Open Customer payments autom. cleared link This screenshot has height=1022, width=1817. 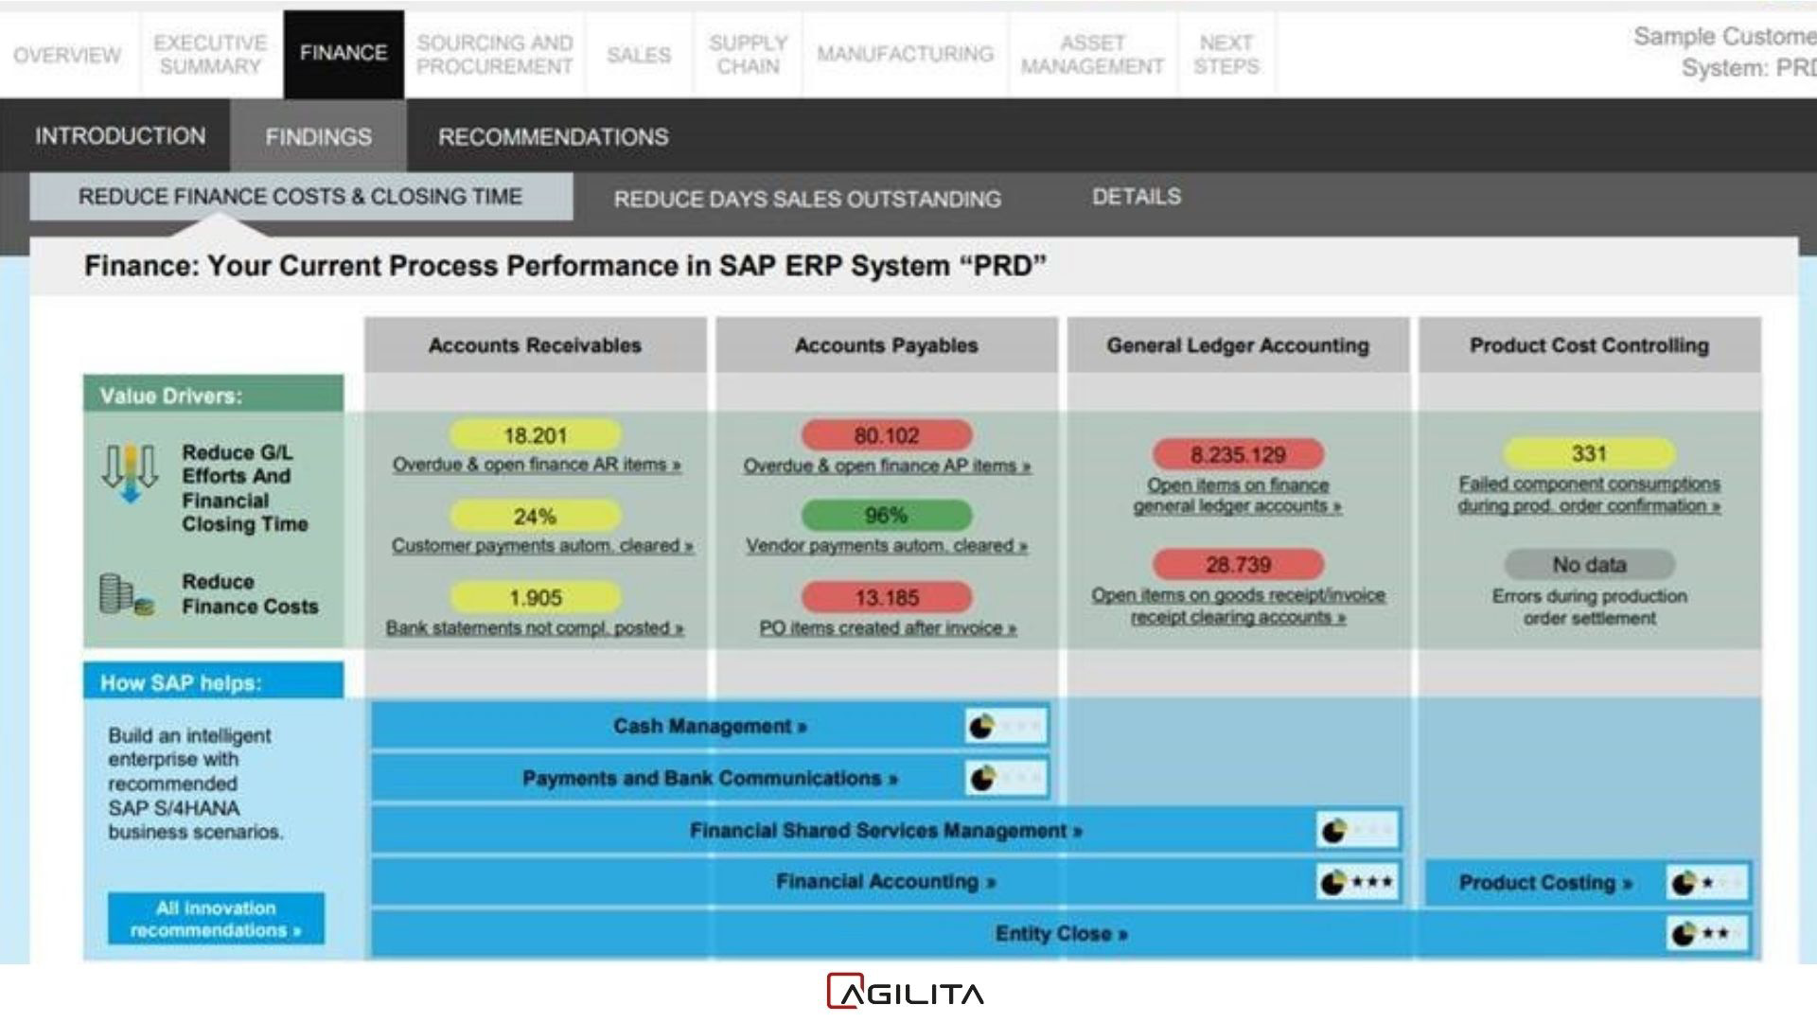(x=542, y=545)
